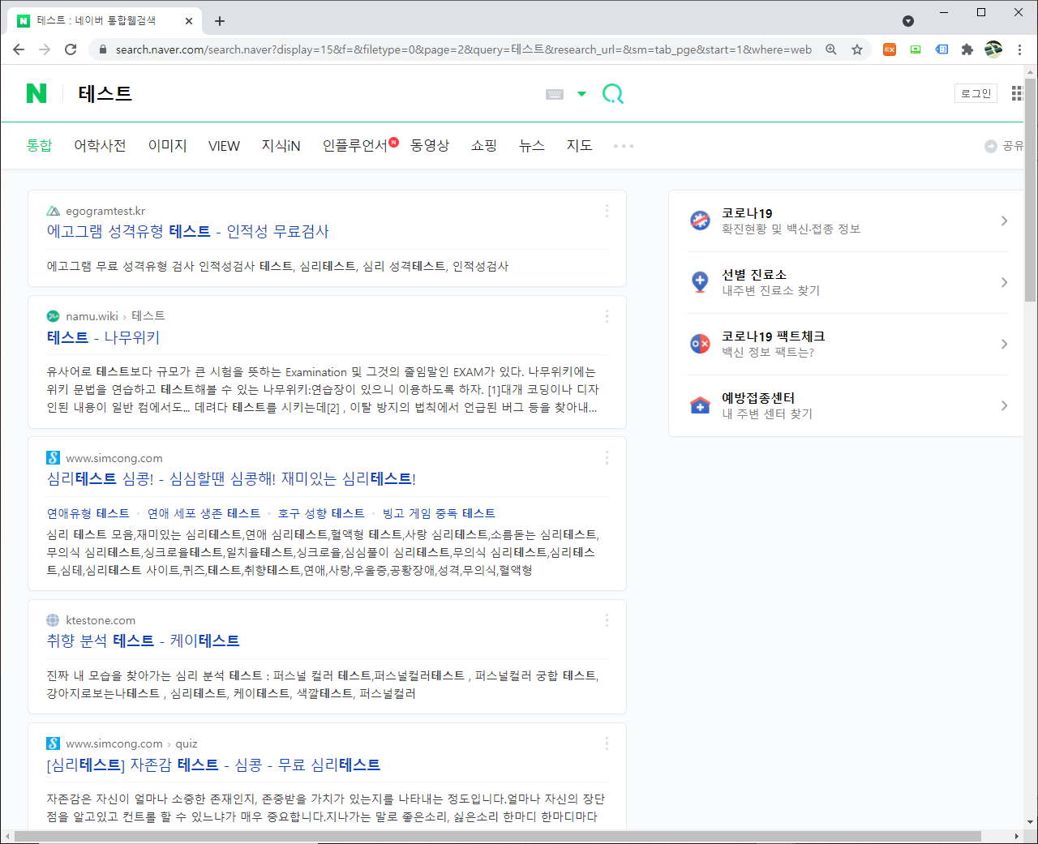Open the Chrome Extensions puzzle icon
This screenshot has height=844, width=1038.
967,49
